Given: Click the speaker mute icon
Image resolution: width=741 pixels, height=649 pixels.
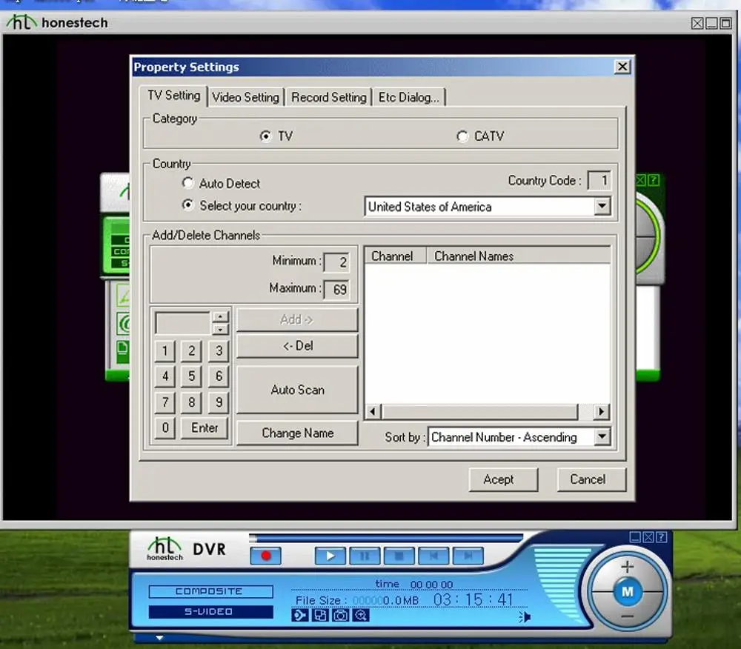Looking at the screenshot, I should 525,617.
